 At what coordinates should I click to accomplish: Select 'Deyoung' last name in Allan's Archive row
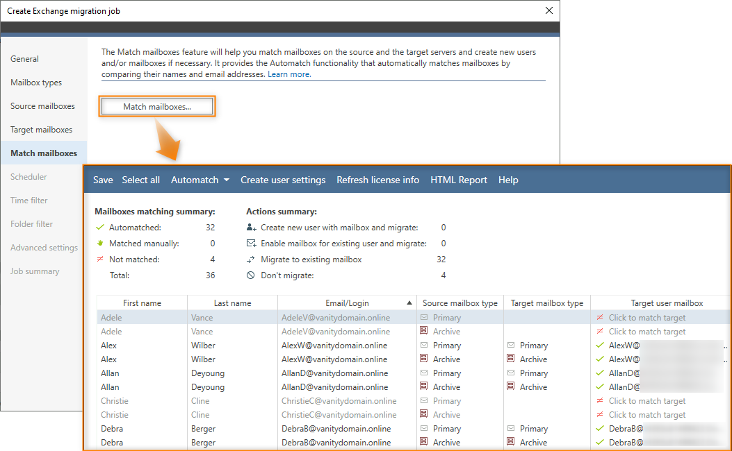[x=208, y=387]
